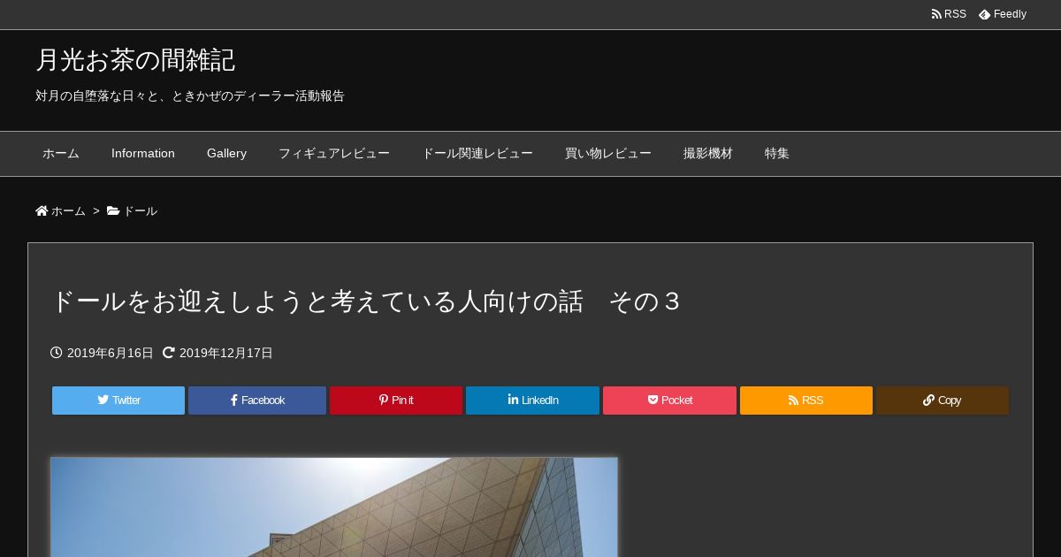Select the ホーム menu item

click(x=61, y=154)
